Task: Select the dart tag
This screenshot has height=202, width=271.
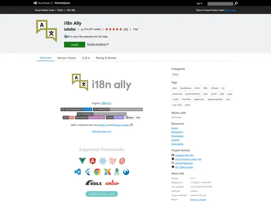Action: [174, 88]
